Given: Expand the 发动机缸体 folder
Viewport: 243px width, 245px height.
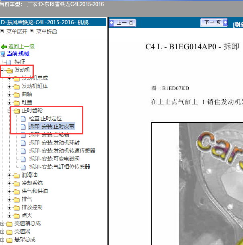Looking at the screenshot, I should [x=9, y=86].
